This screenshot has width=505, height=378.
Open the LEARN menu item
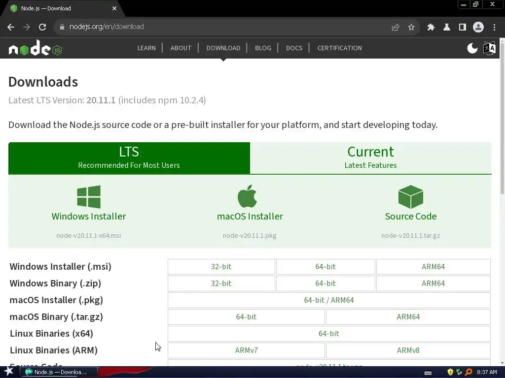point(146,48)
